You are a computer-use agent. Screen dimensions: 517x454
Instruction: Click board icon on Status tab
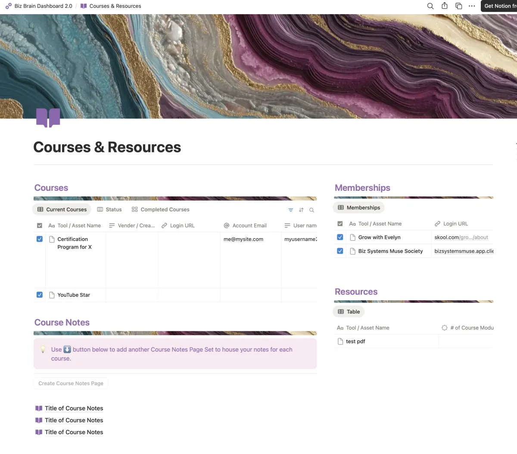click(100, 209)
